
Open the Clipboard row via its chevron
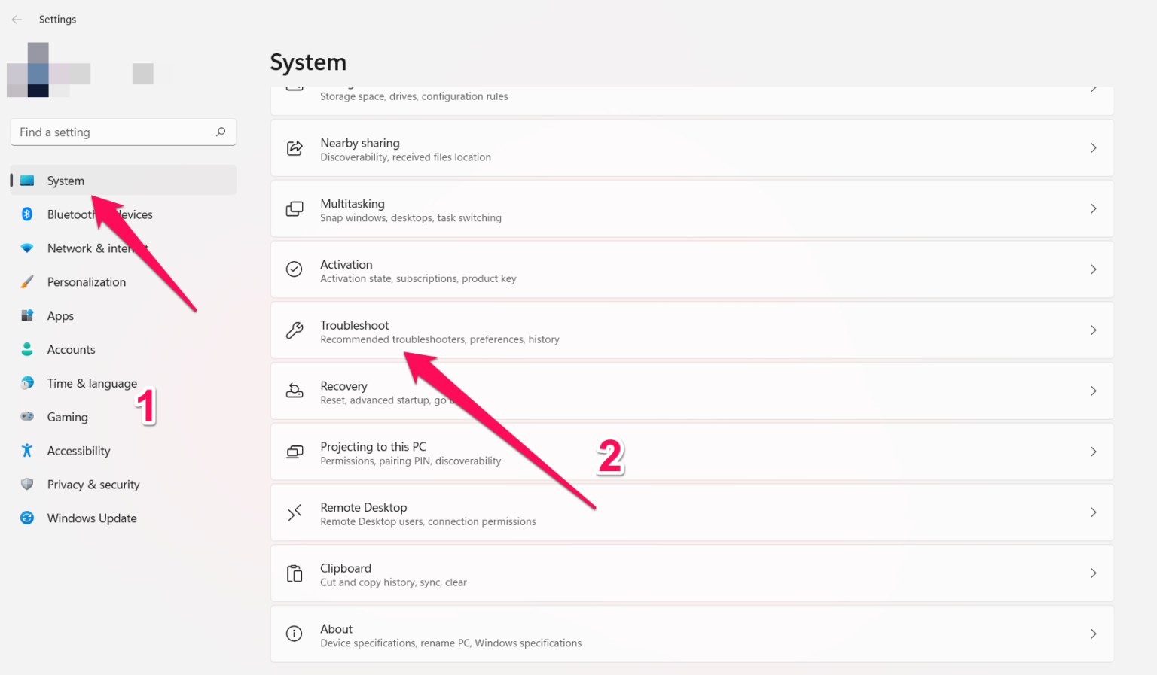pyautogui.click(x=1094, y=573)
